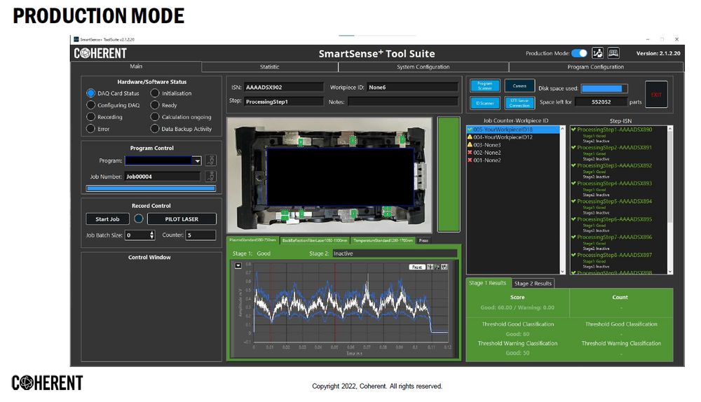Click the Coherent logo in app header
701x402 pixels.
(100, 54)
